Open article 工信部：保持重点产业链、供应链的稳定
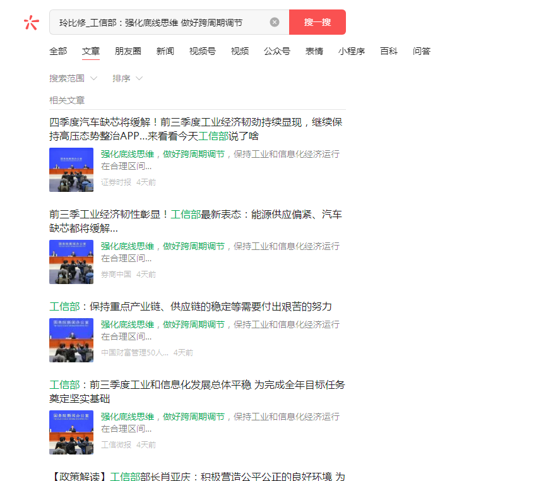Image resolution: width=553 pixels, height=481 pixels. click(x=191, y=306)
